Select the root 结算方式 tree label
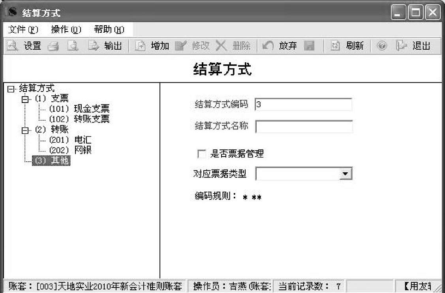The image size is (445, 293). click(x=37, y=88)
